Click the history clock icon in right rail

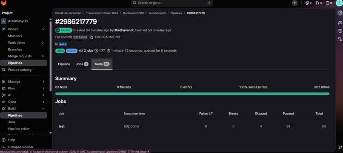(x=340, y=31)
